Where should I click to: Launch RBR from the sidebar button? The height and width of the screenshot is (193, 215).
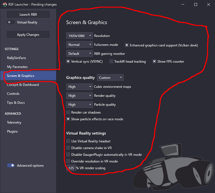coord(28,15)
